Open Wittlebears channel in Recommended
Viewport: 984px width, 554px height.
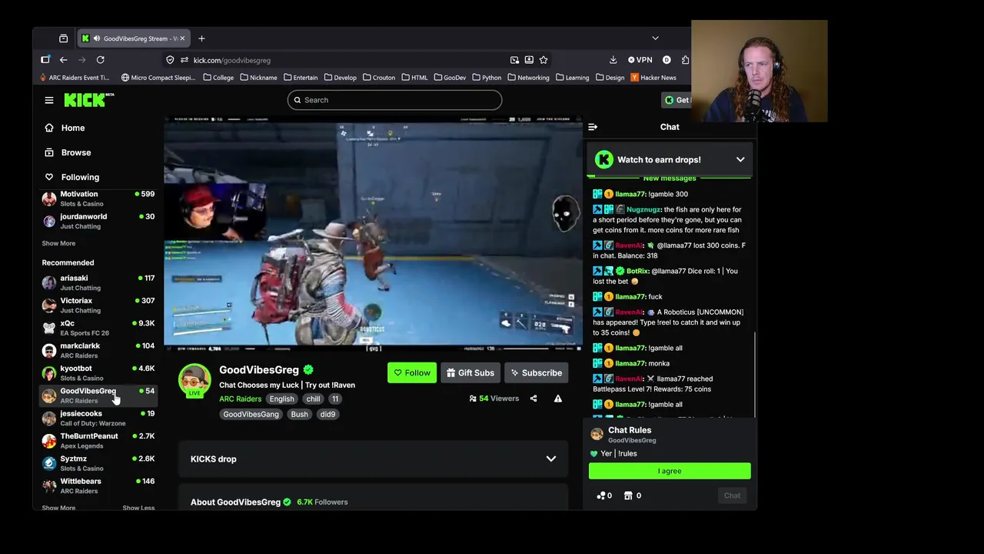tap(98, 486)
